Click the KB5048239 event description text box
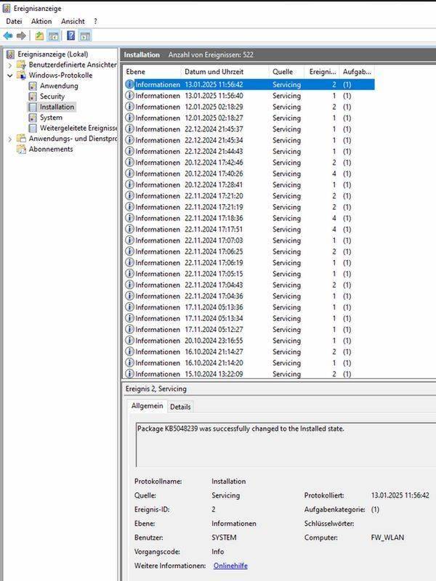Viewport: 436px width, 581px height. coord(286,444)
